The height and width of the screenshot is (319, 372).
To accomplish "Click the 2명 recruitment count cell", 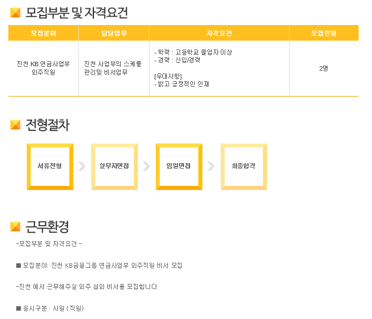I will point(324,68).
